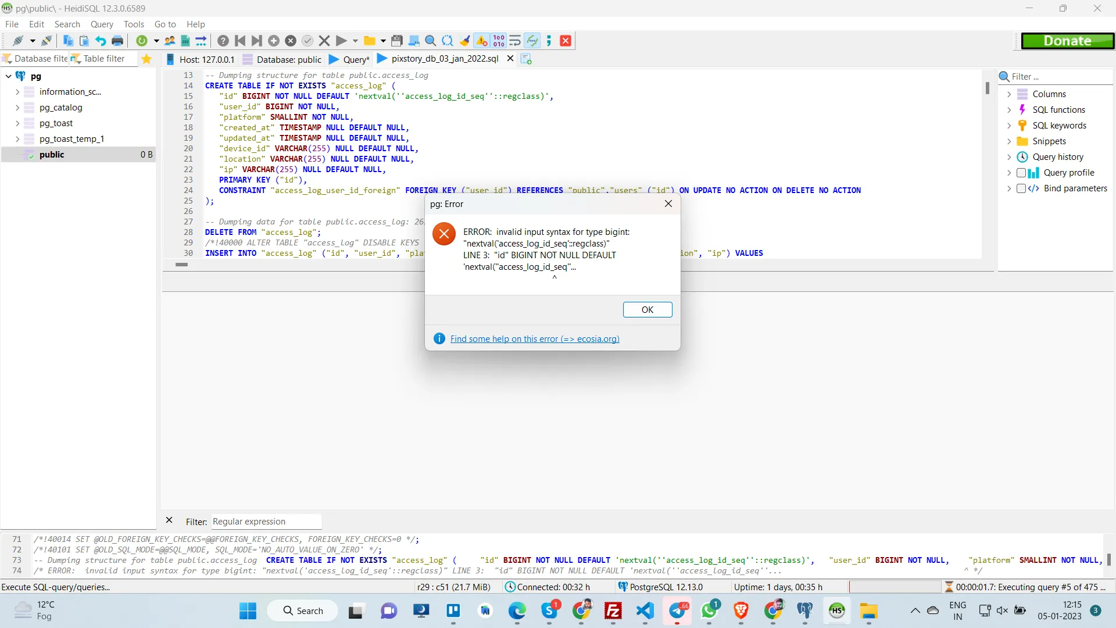Open the ecosia.org error help link
Screen dimensions: 1116x628
[534, 339]
